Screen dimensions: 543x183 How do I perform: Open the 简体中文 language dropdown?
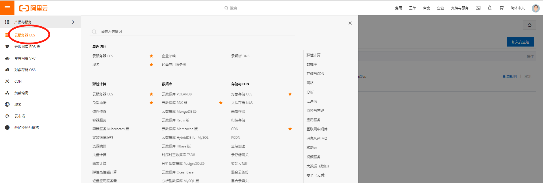pos(518,8)
